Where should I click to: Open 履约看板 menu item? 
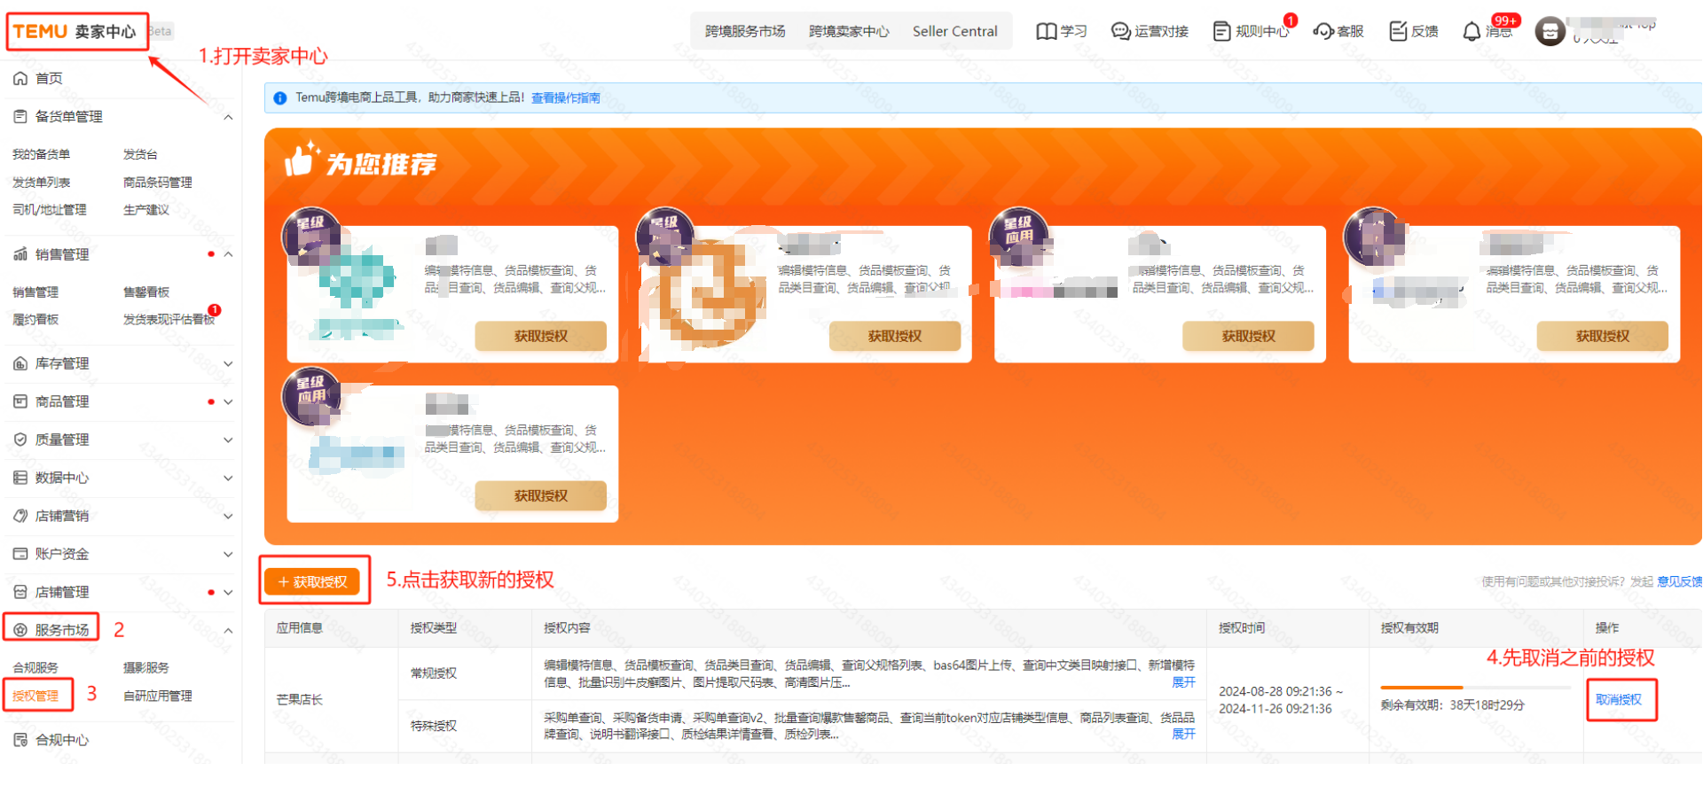pyautogui.click(x=35, y=320)
